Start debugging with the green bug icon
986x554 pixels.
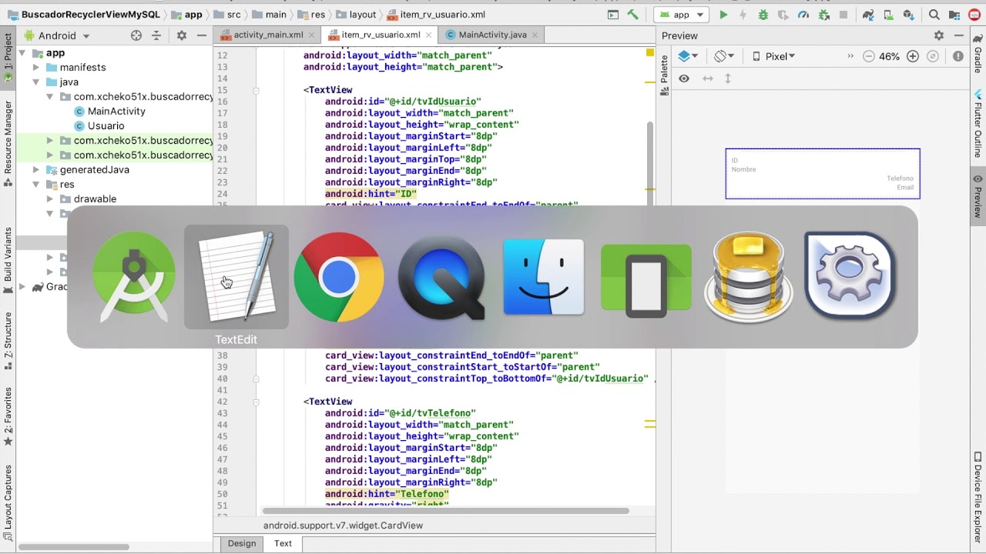click(763, 15)
